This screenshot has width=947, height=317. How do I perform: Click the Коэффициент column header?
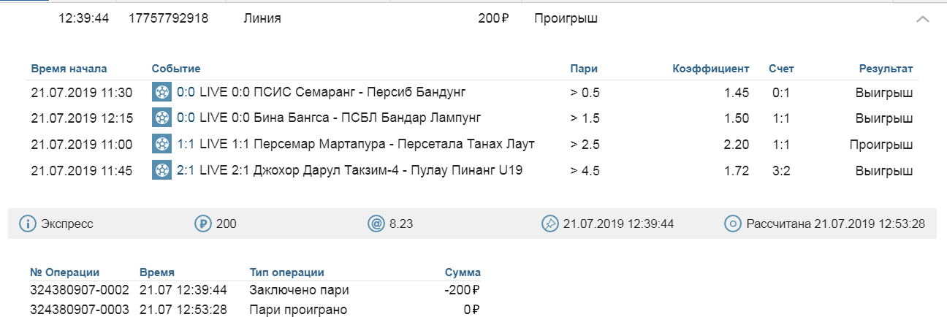click(710, 69)
